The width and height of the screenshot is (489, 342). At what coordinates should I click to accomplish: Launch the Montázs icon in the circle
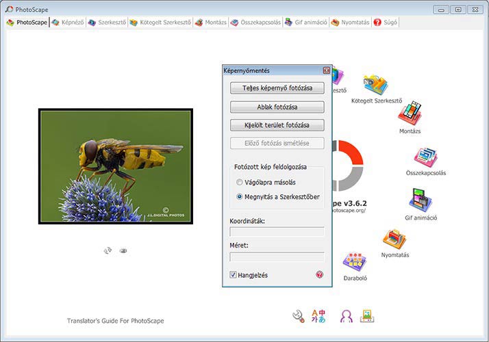pos(410,114)
